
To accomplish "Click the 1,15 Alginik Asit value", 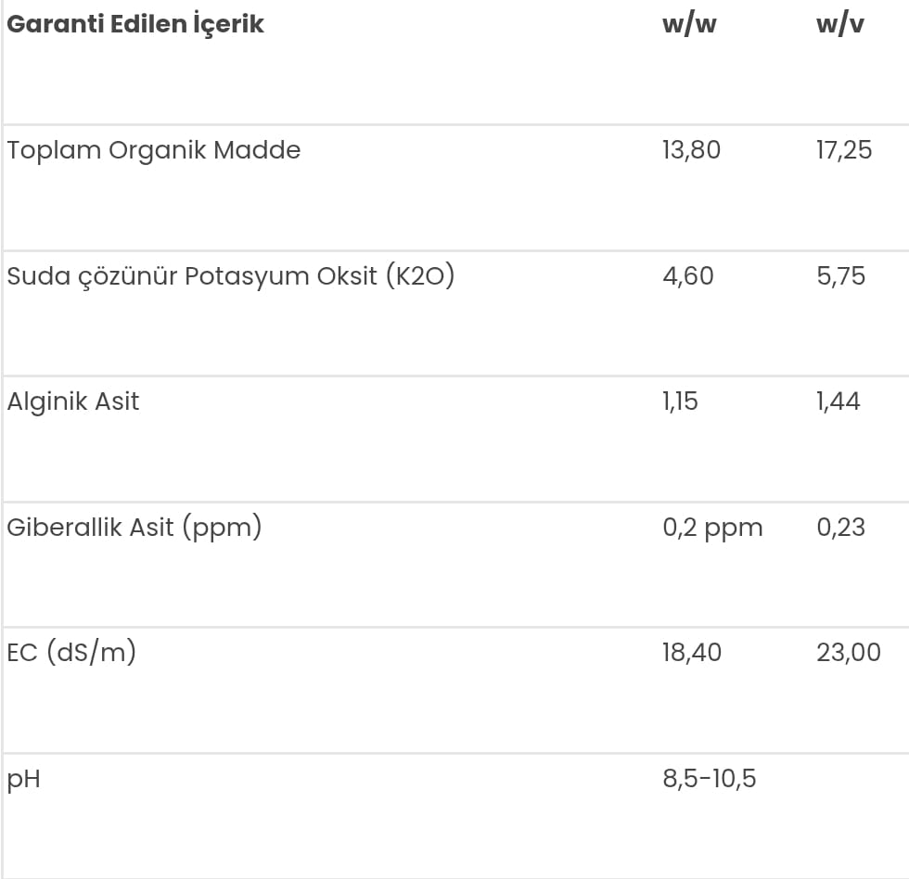I will (x=680, y=401).
